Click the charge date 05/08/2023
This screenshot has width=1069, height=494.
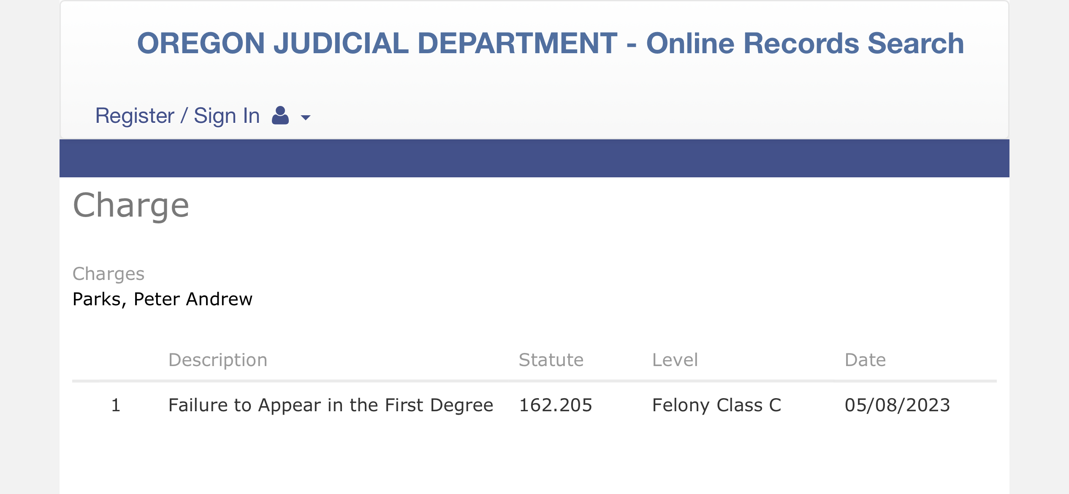[x=897, y=405]
